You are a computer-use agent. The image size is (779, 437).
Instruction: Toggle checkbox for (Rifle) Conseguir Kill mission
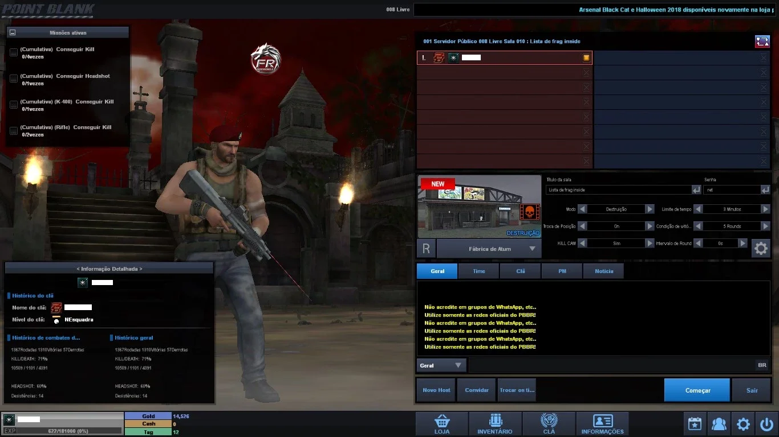coord(14,130)
